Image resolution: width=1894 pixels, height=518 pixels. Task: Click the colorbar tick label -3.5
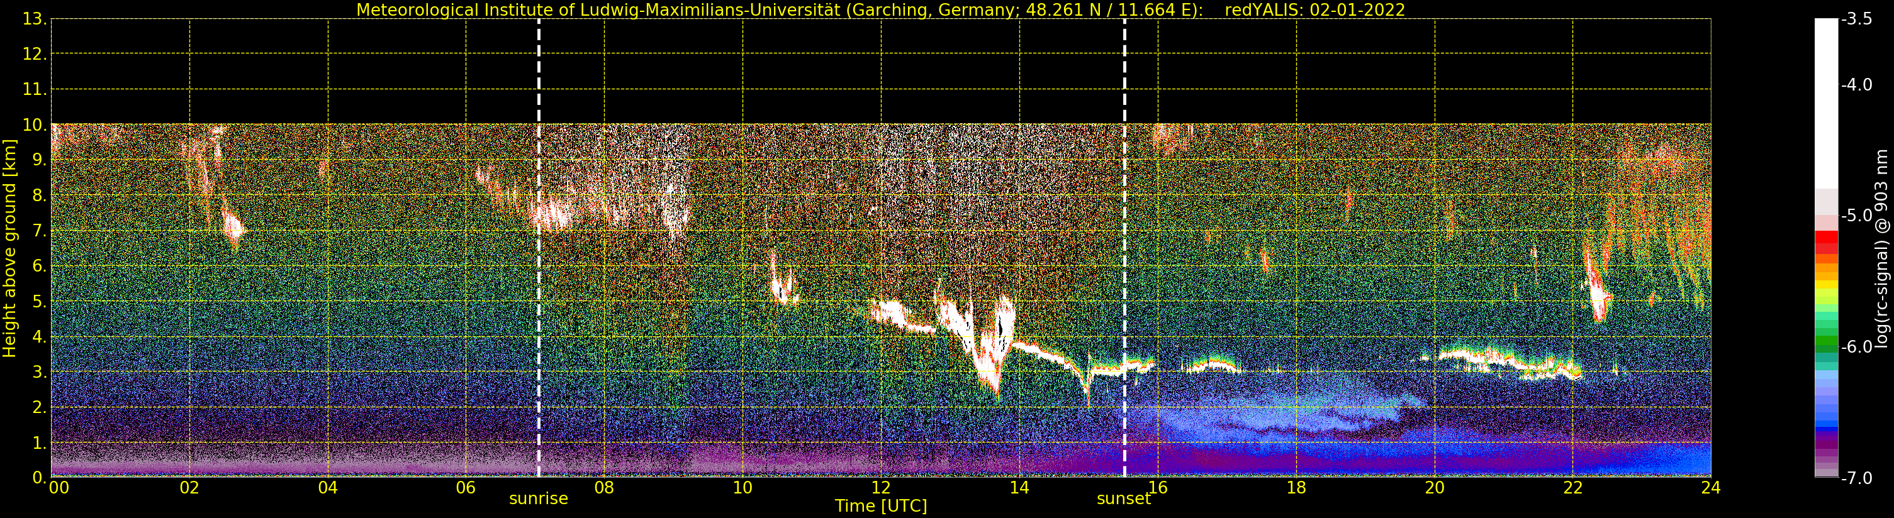1856,19
